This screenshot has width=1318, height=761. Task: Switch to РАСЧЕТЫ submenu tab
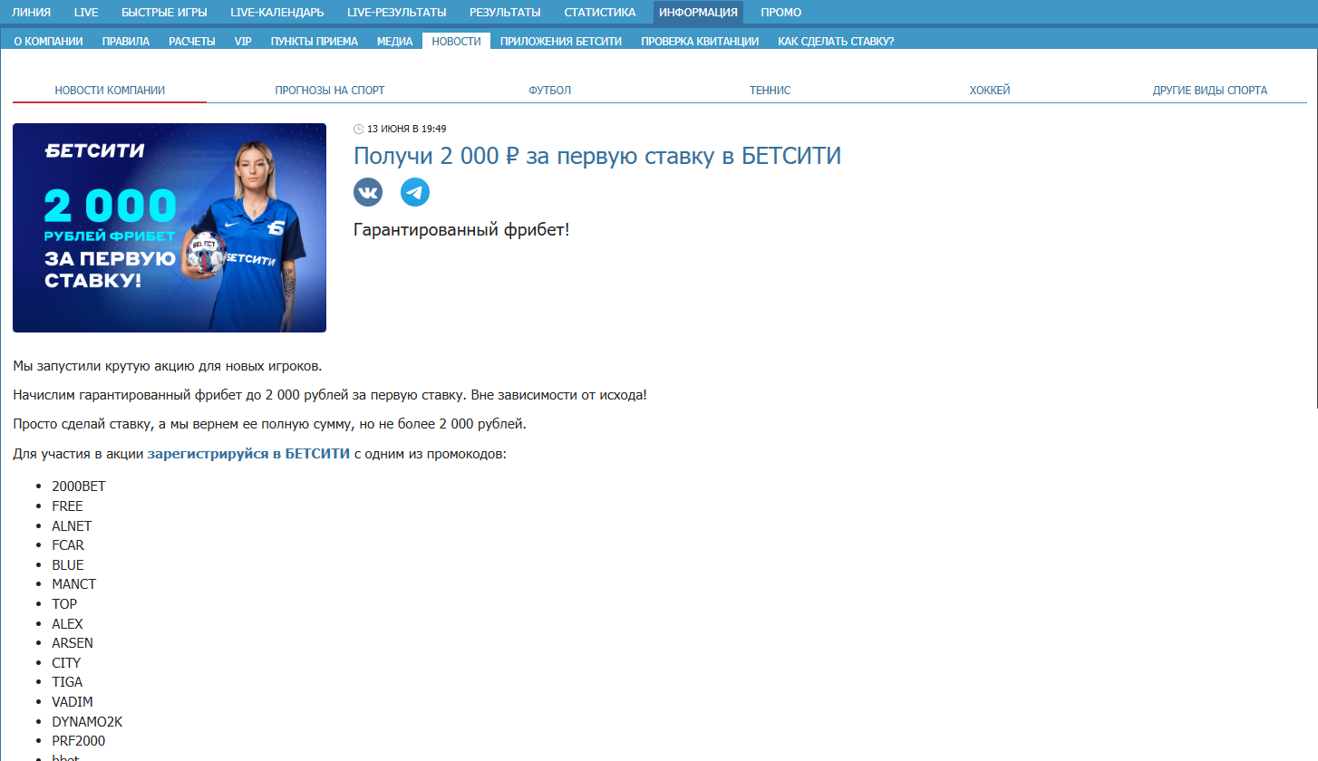[x=192, y=41]
